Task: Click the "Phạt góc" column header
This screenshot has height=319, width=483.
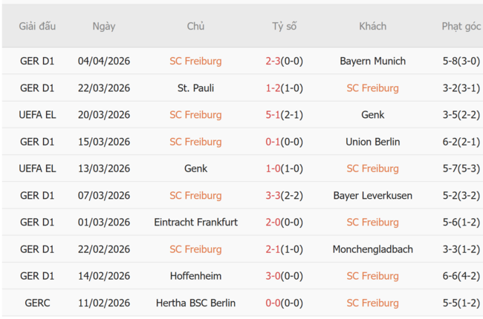Action: pyautogui.click(x=461, y=26)
